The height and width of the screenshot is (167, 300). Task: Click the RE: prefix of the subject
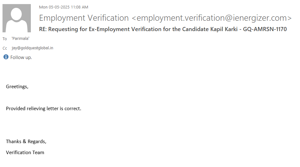(x=43, y=30)
